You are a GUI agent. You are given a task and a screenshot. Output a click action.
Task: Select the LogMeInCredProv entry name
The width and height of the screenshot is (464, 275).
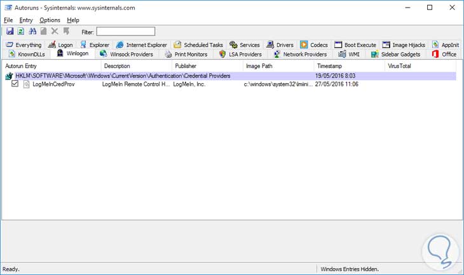pos(53,84)
